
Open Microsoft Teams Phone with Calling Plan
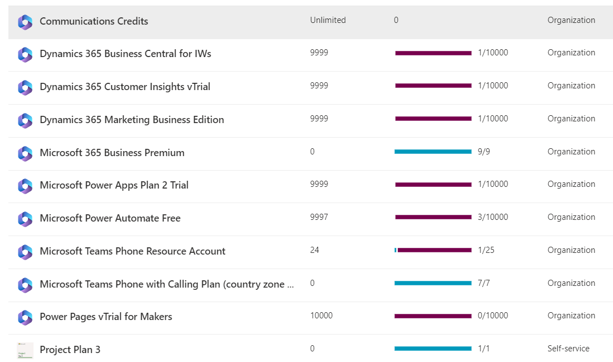click(167, 284)
